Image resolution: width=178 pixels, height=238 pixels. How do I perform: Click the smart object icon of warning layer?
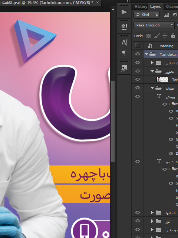coord(150,46)
